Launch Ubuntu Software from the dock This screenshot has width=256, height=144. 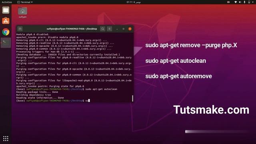click(6, 21)
